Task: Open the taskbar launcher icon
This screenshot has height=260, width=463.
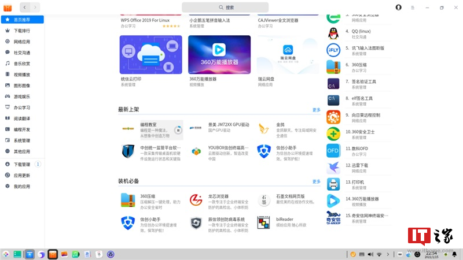Action: coord(6,254)
